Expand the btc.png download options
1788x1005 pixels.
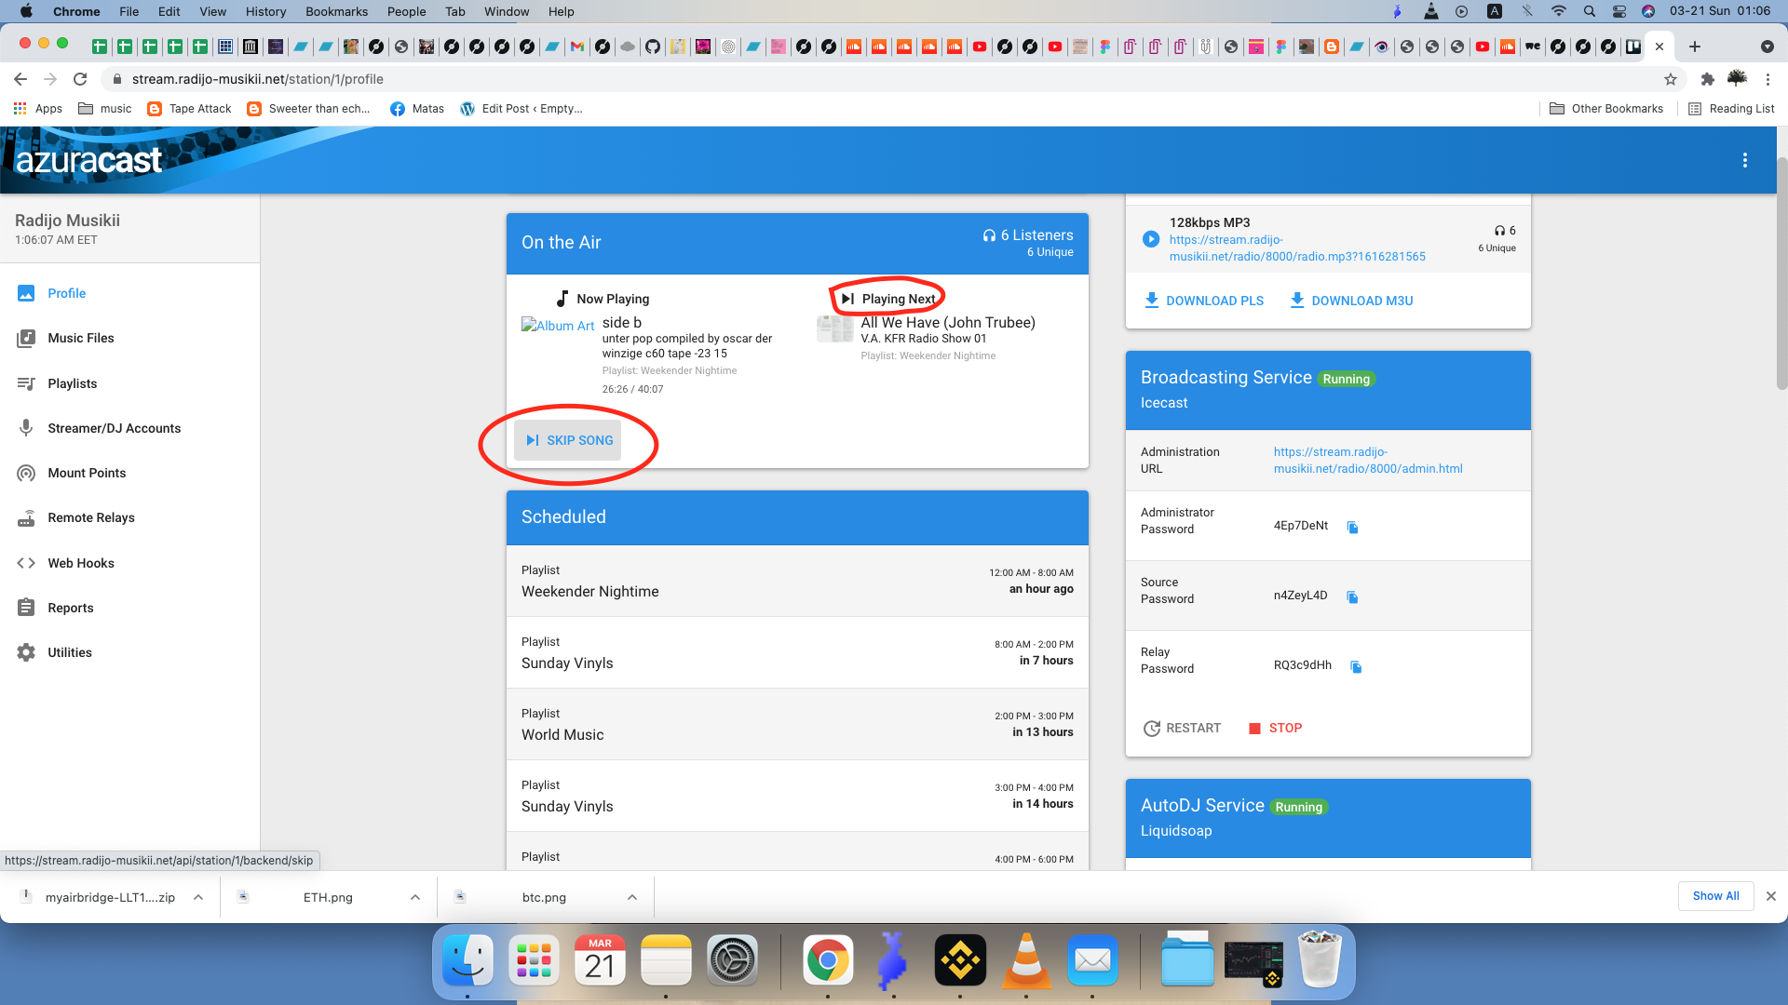(x=632, y=897)
